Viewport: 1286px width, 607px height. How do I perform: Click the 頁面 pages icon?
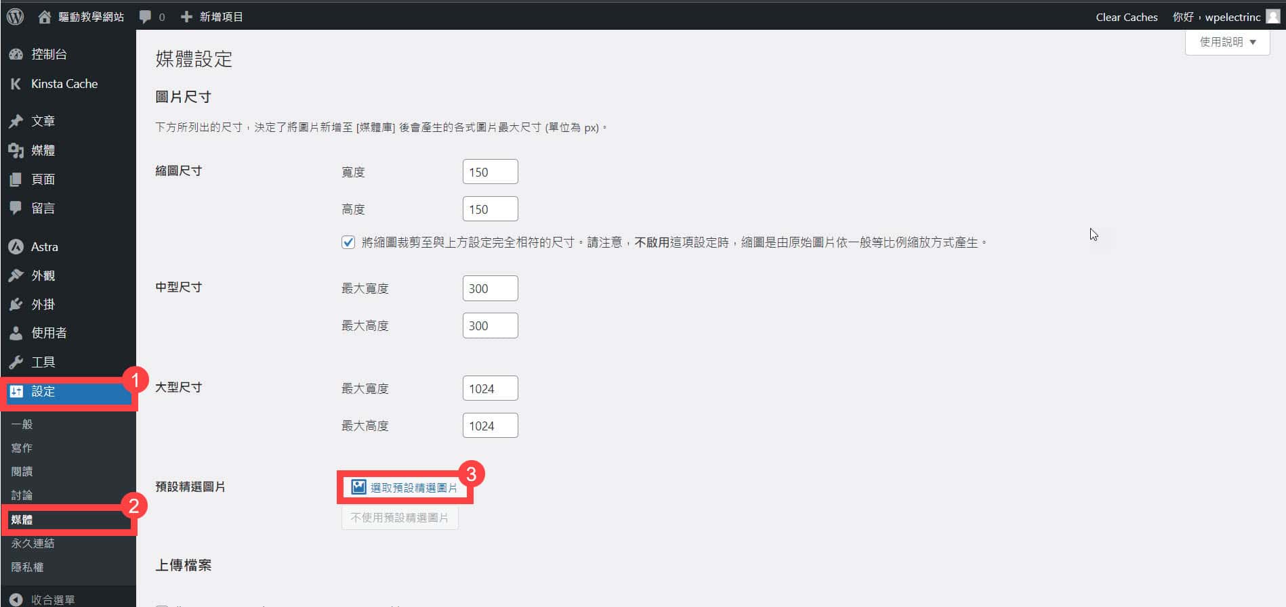[x=16, y=179]
